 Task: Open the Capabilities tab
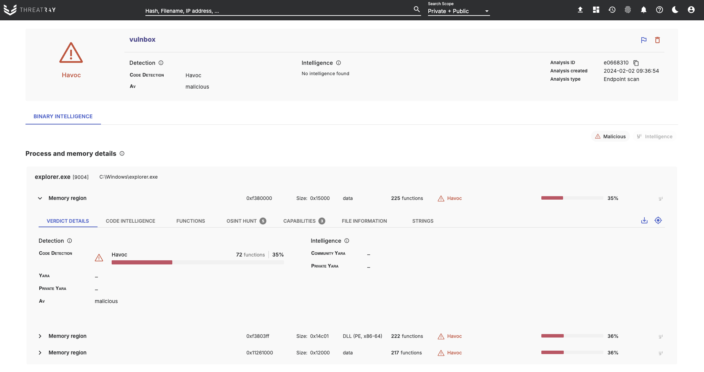pyautogui.click(x=304, y=221)
